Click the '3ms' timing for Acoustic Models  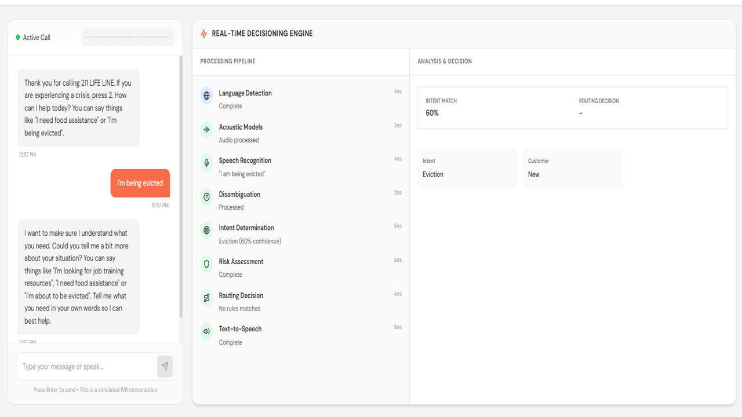(398, 125)
